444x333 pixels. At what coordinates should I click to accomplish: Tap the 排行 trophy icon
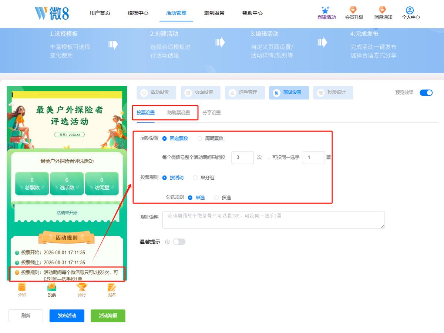(x=82, y=287)
